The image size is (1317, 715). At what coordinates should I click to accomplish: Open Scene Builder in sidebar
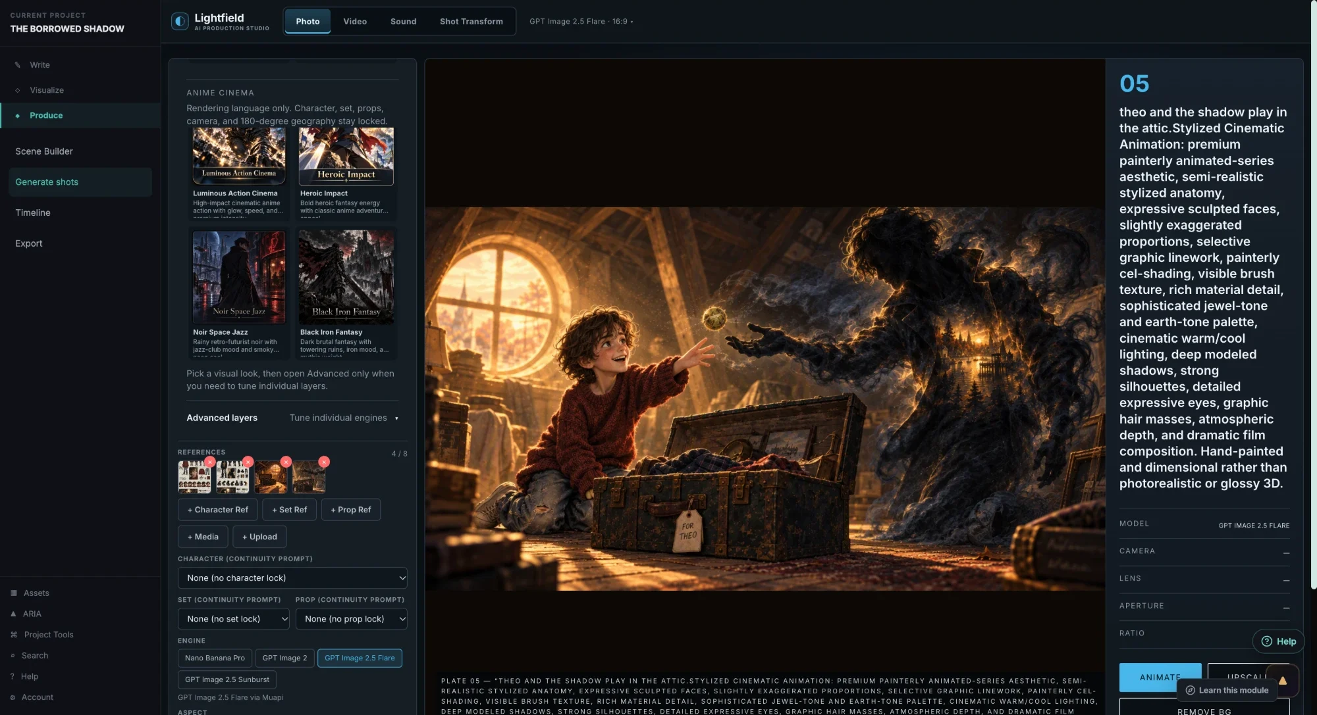[x=80, y=151]
